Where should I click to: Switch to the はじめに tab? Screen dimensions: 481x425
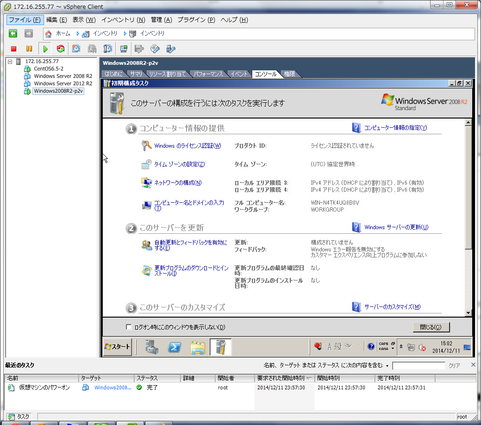click(x=113, y=74)
